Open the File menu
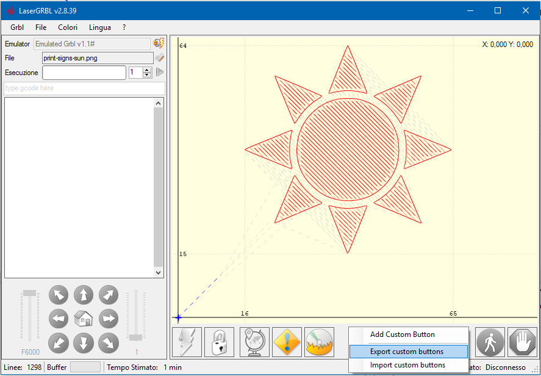 tap(41, 27)
